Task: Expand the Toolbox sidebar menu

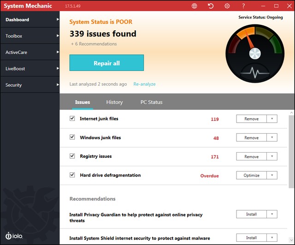Action: click(x=29, y=36)
